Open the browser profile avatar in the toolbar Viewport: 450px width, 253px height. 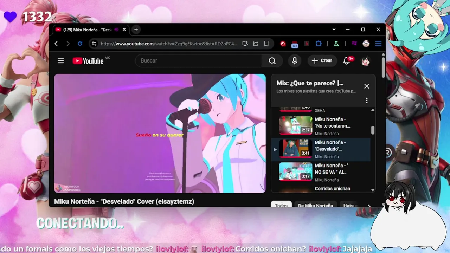point(366,44)
